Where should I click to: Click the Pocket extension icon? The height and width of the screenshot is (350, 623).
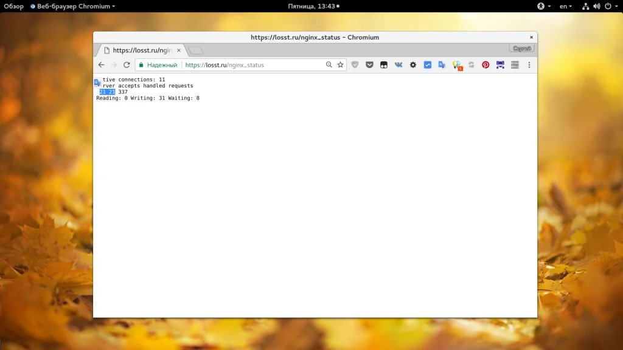click(x=369, y=65)
